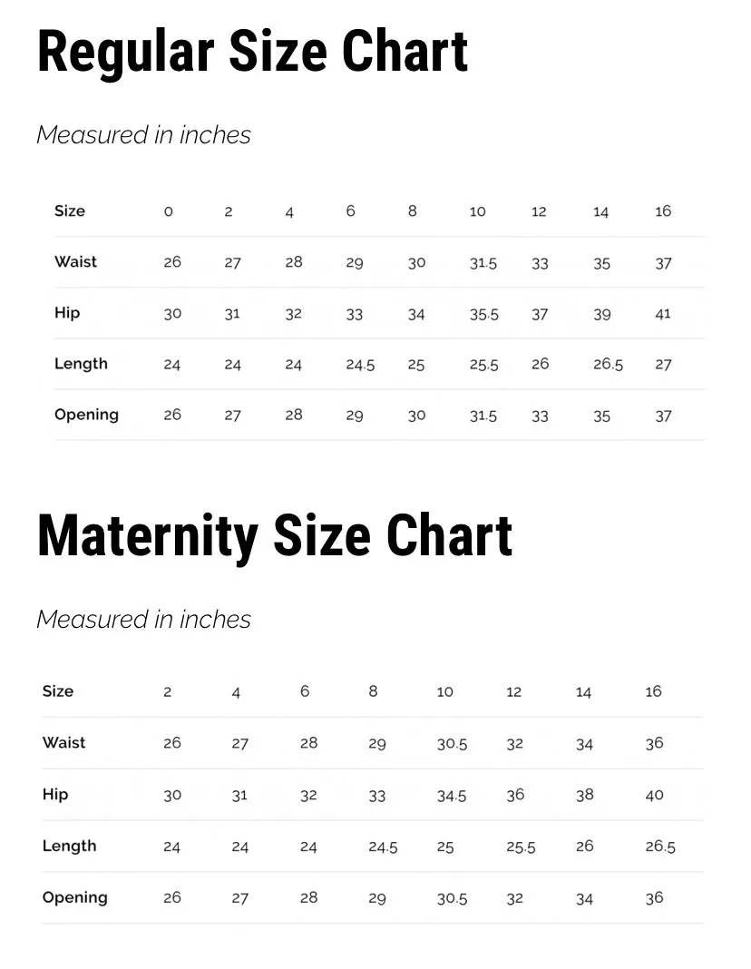
Task: Click size 16 column header in regular chart
Action: (663, 211)
